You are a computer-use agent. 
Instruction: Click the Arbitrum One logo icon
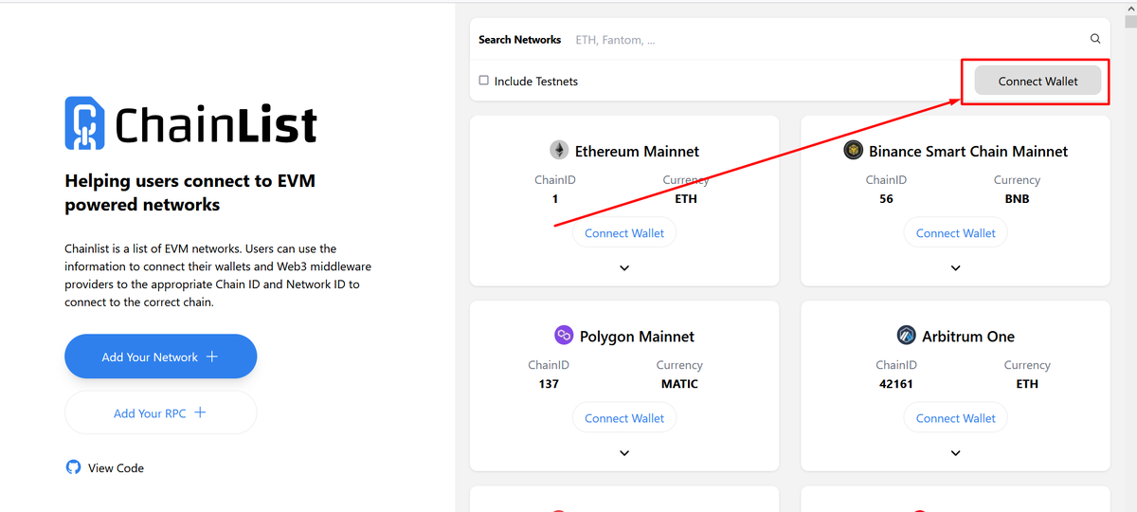tap(906, 336)
